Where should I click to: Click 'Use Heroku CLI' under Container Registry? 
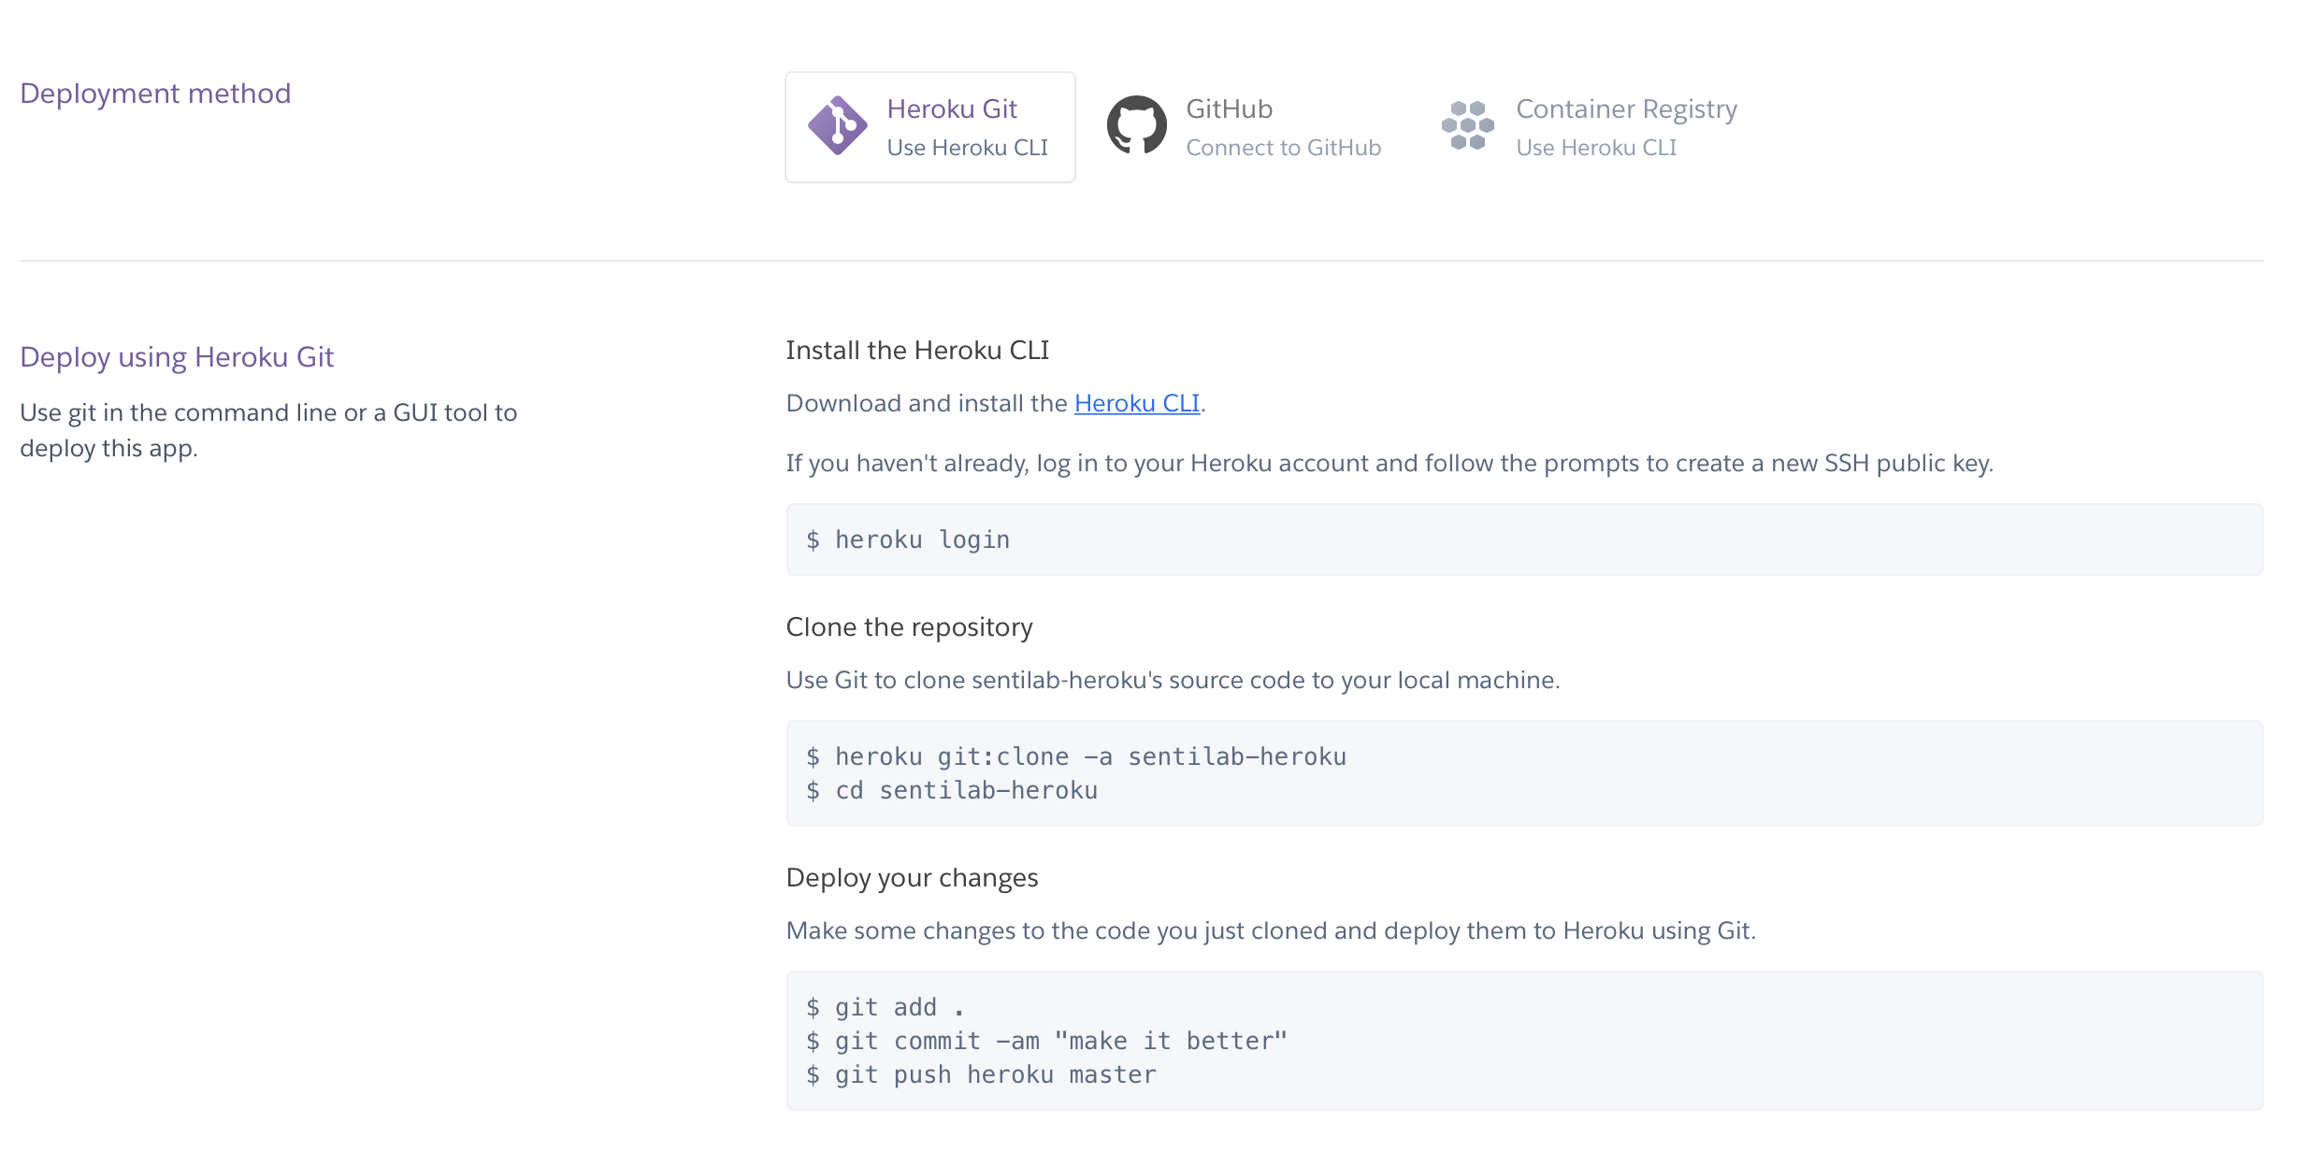[1595, 148]
